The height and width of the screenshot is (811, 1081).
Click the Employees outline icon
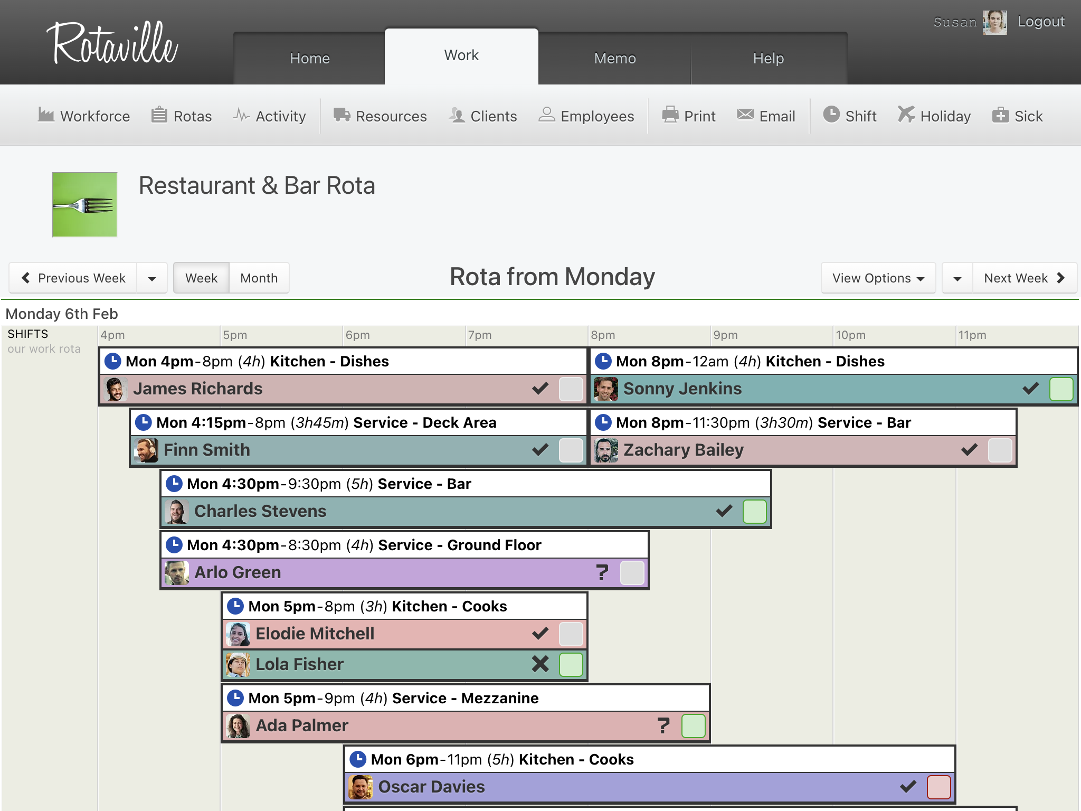coord(547,115)
